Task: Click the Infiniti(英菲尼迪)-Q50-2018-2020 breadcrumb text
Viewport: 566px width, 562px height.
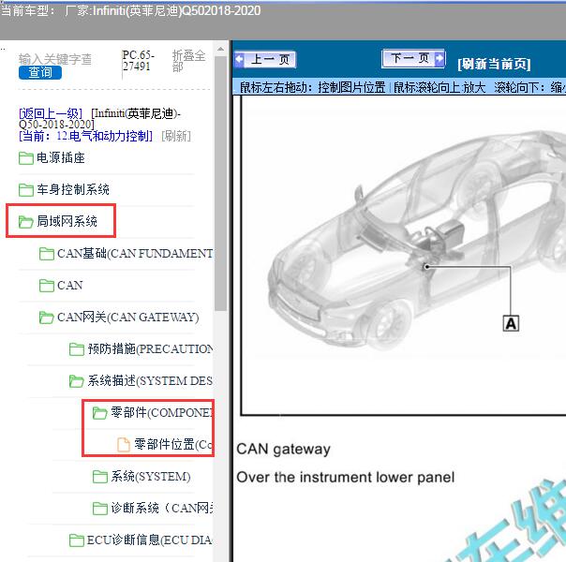Action: tap(100, 119)
